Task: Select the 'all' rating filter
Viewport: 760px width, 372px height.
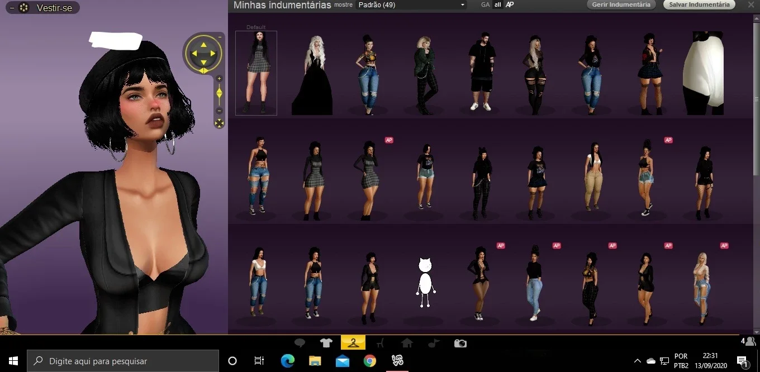Action: (497, 4)
